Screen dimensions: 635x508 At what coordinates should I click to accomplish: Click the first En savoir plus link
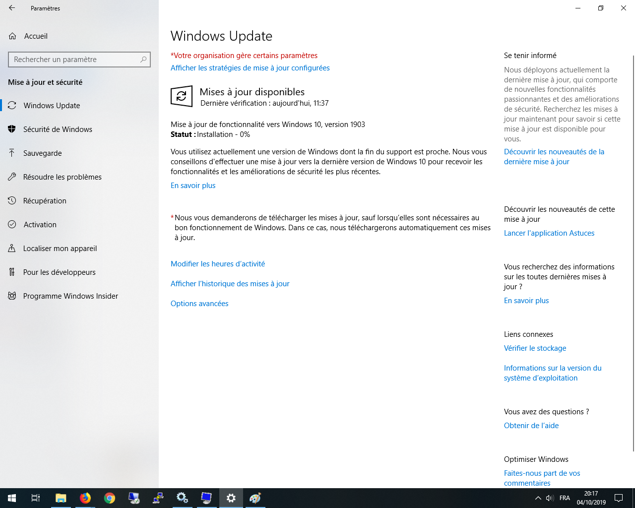[193, 186]
